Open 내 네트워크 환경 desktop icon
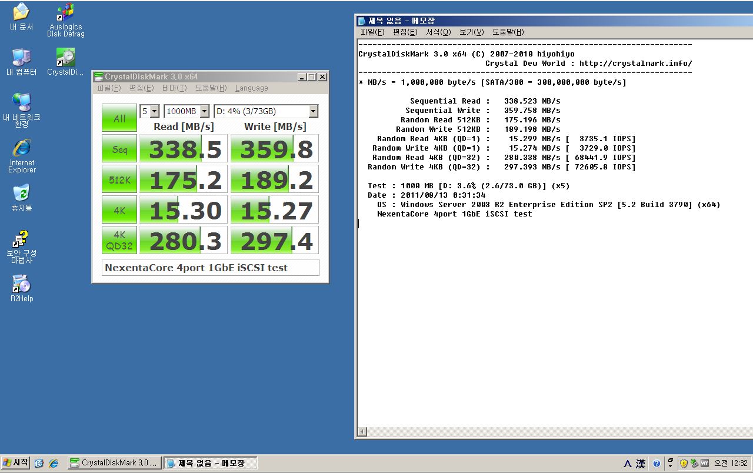 pyautogui.click(x=21, y=111)
